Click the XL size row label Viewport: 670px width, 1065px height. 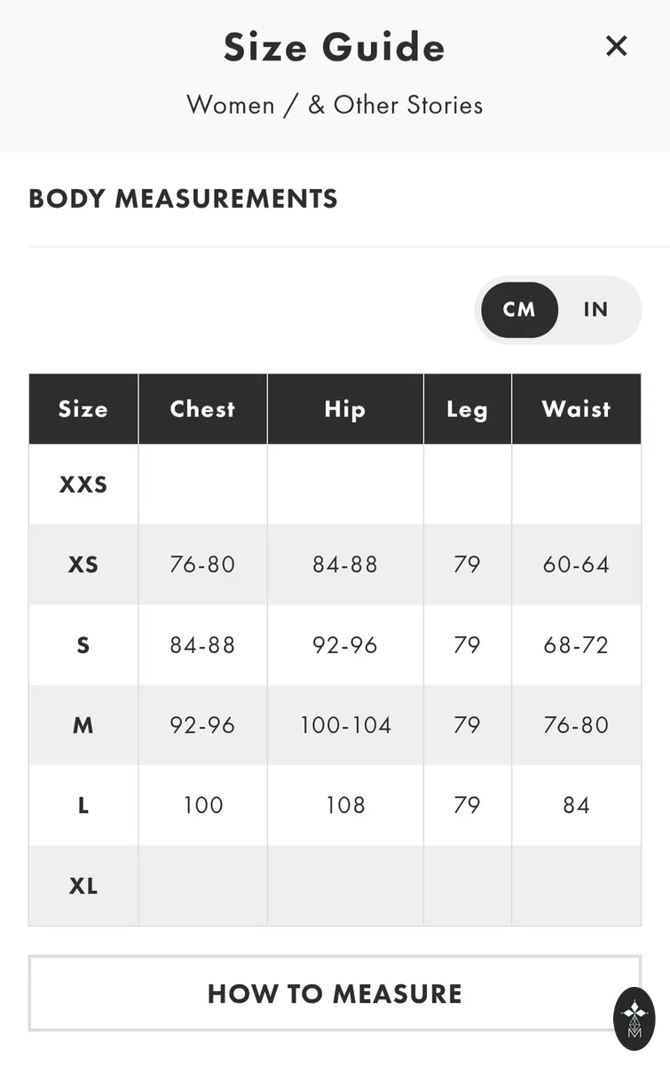[x=83, y=886]
